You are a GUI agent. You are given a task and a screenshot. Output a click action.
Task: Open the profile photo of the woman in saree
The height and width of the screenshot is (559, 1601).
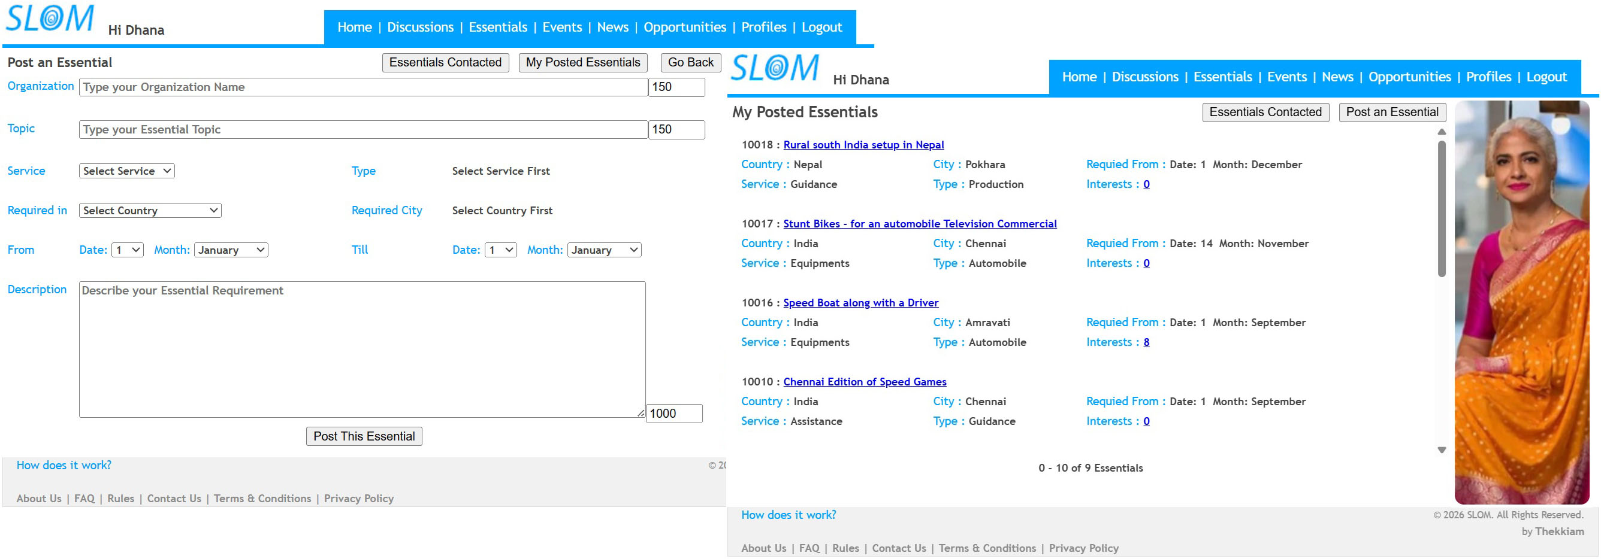[x=1522, y=302]
